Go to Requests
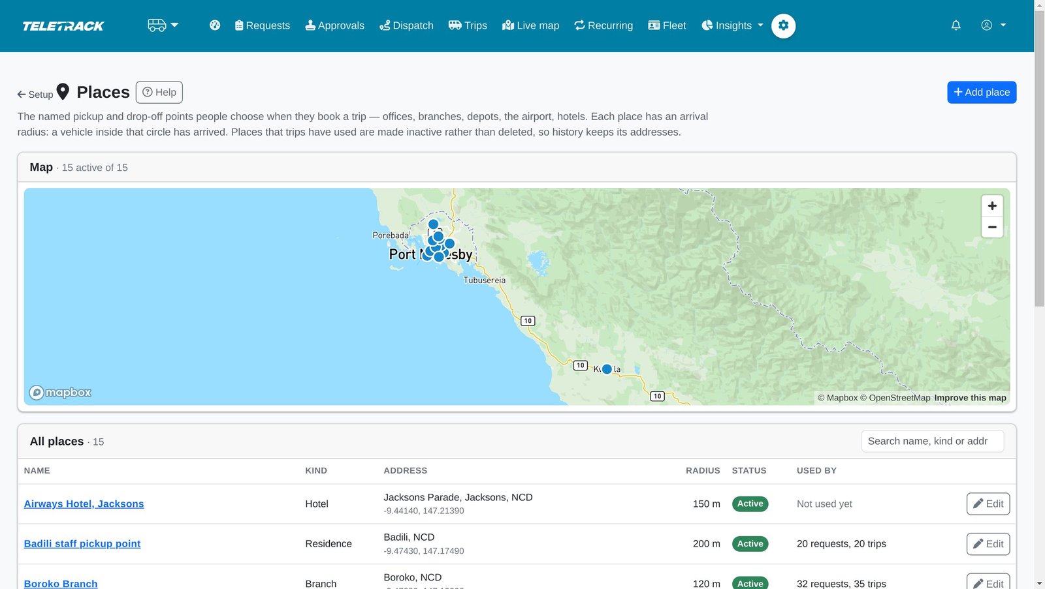Screen dimensions: 1045x589 [x=262, y=25]
